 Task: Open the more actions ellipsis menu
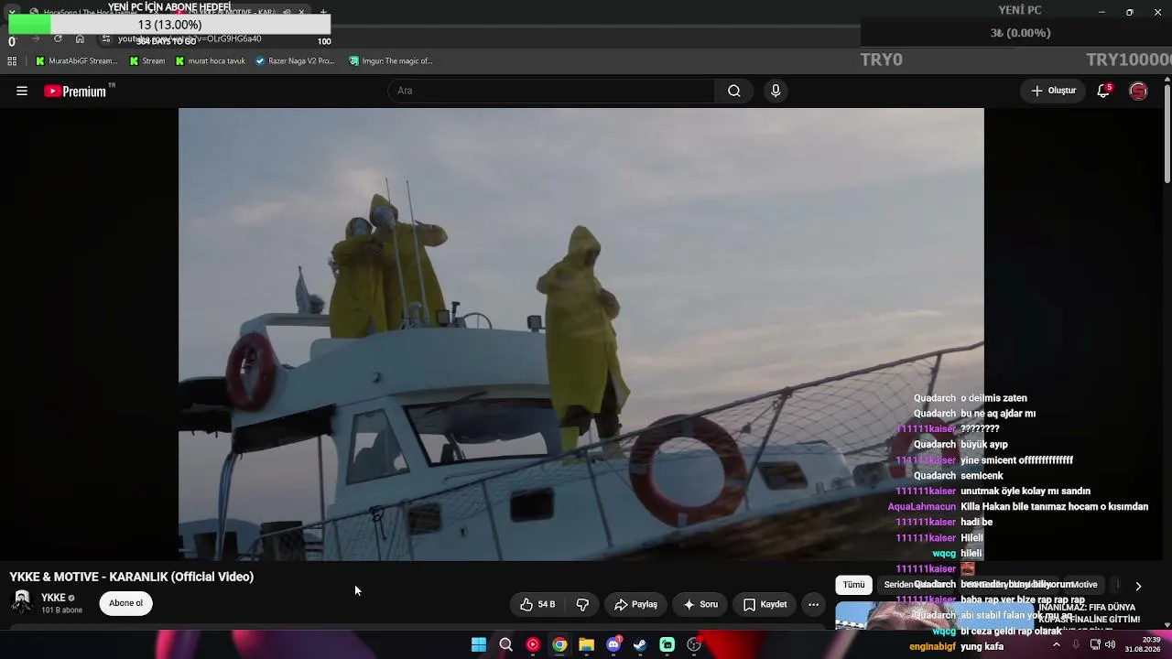pos(813,604)
